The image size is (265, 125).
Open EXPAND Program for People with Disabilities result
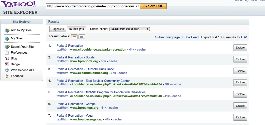pos(101,92)
